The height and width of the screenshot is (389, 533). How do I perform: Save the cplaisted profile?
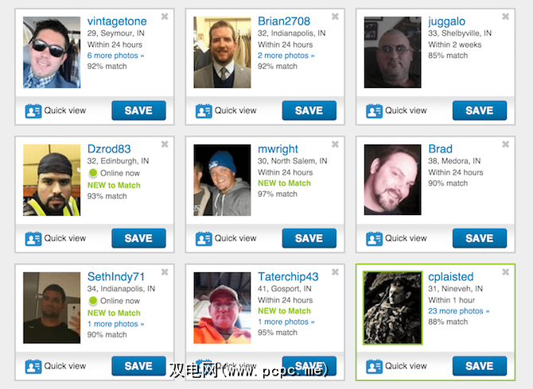click(479, 366)
